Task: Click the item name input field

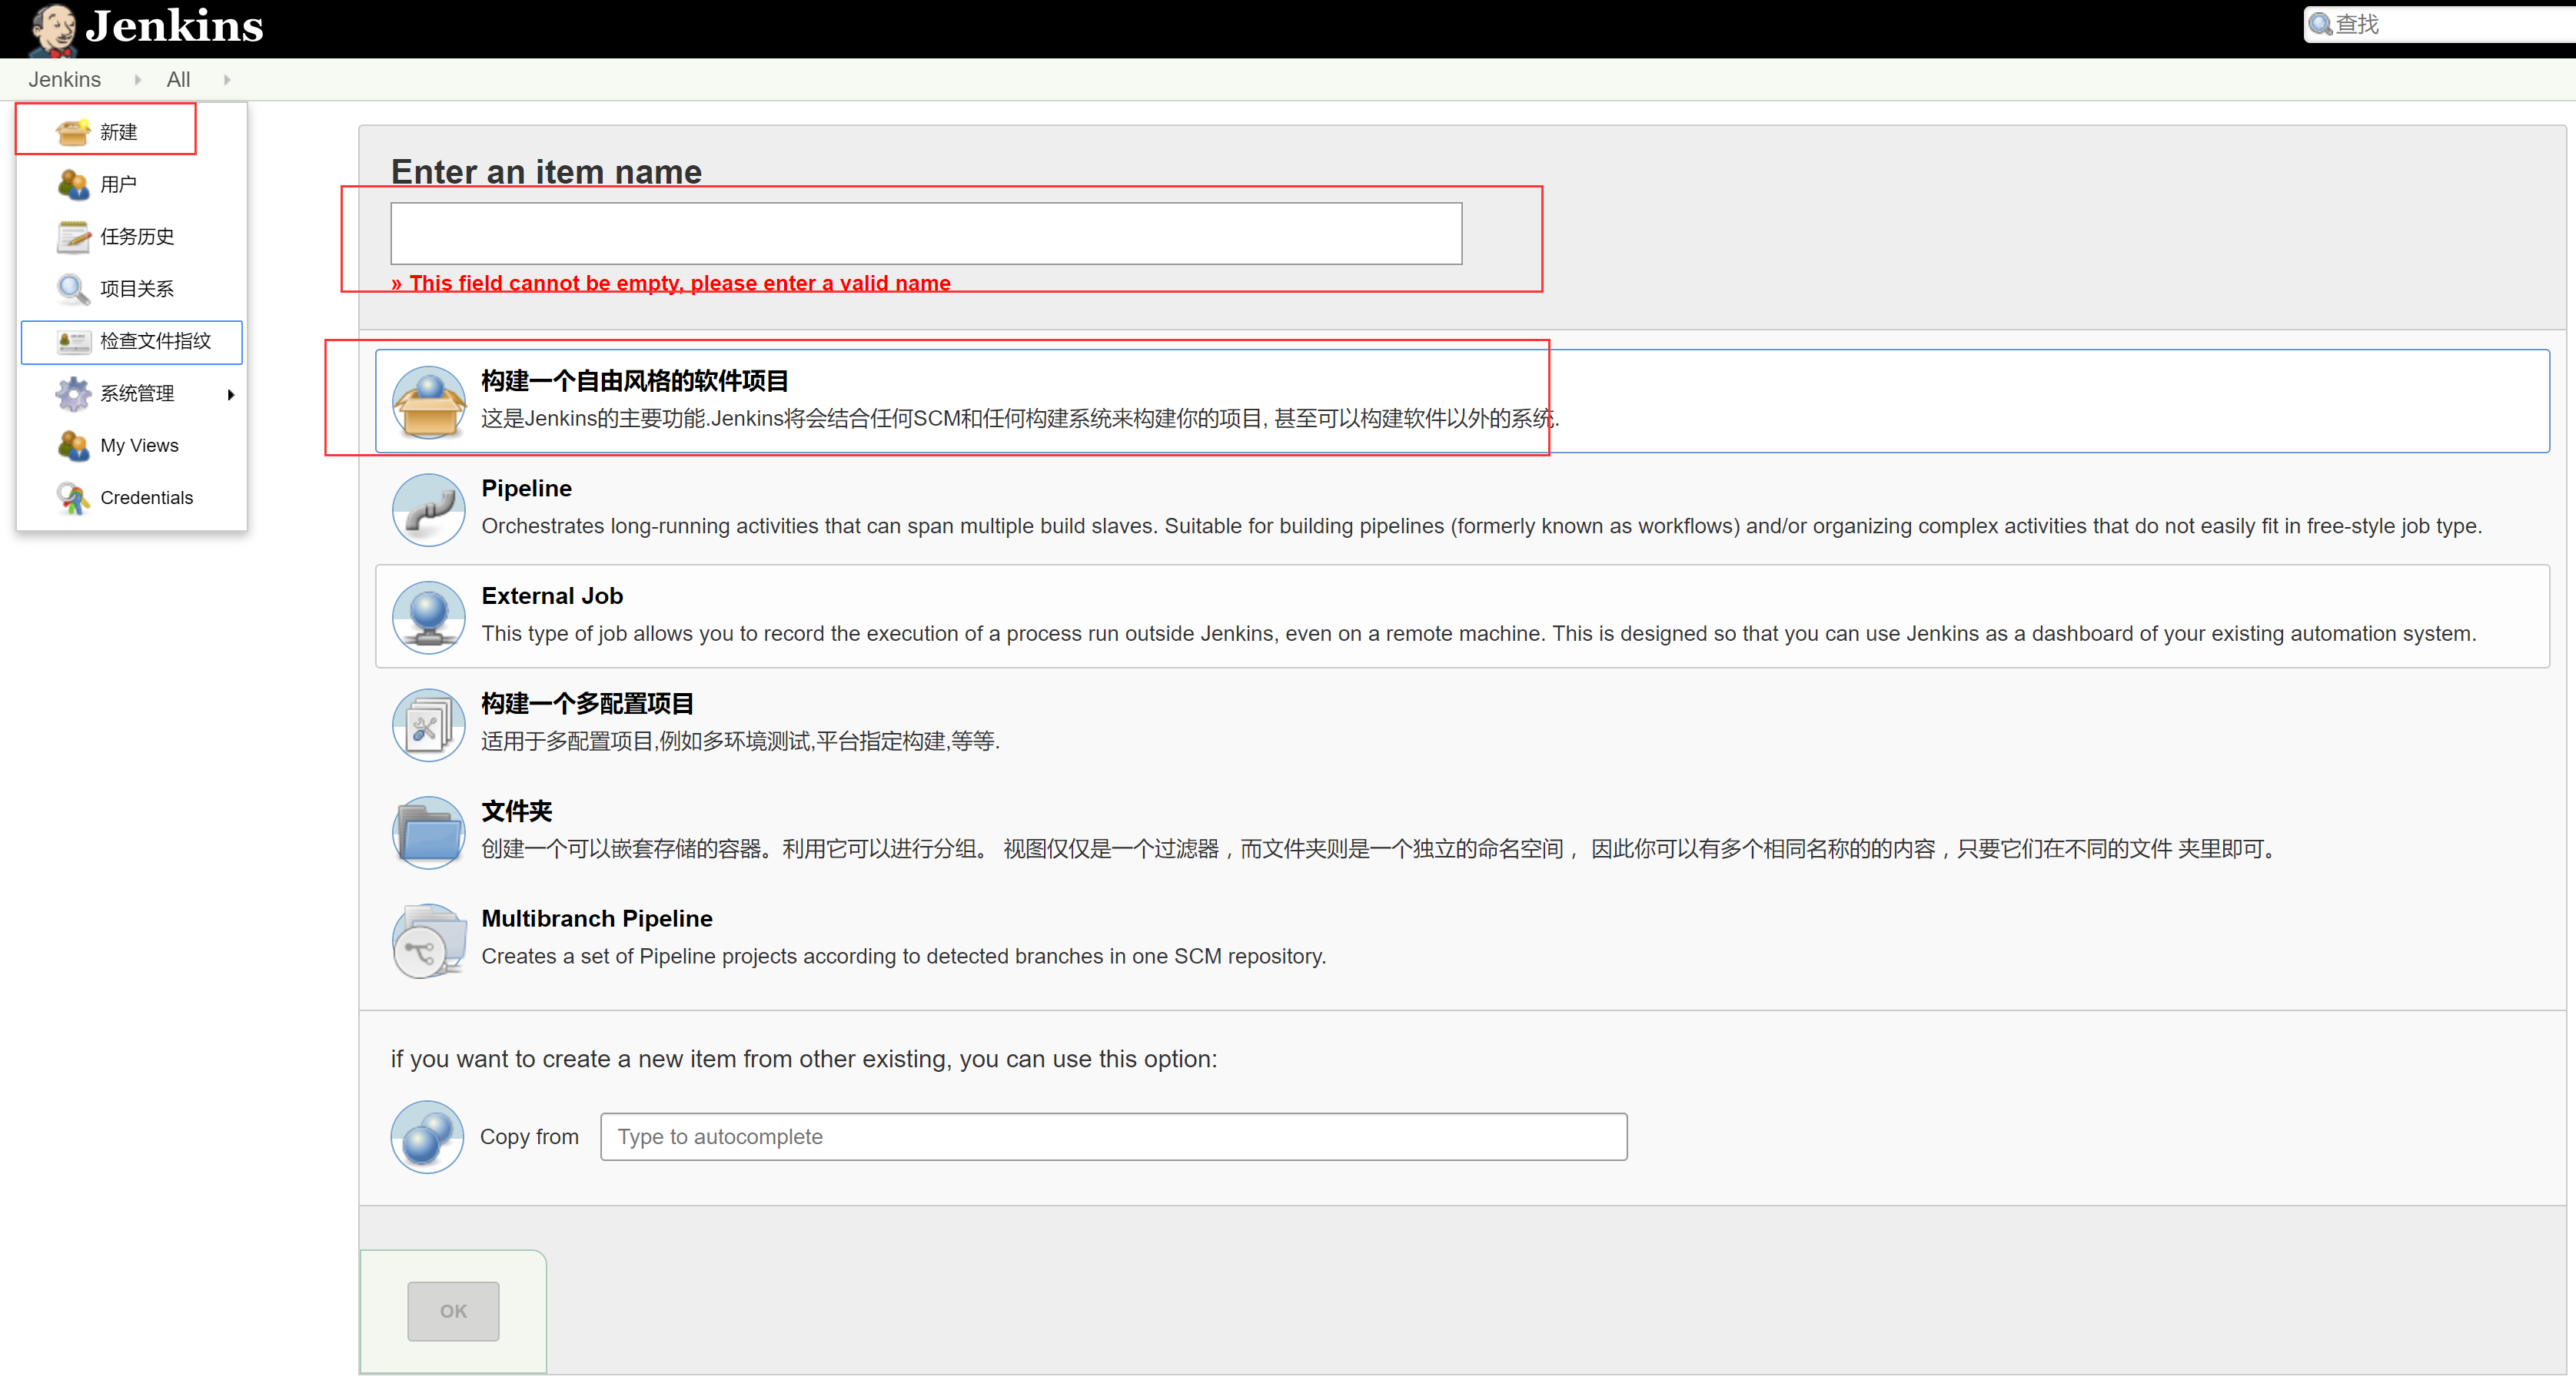Action: (x=925, y=234)
